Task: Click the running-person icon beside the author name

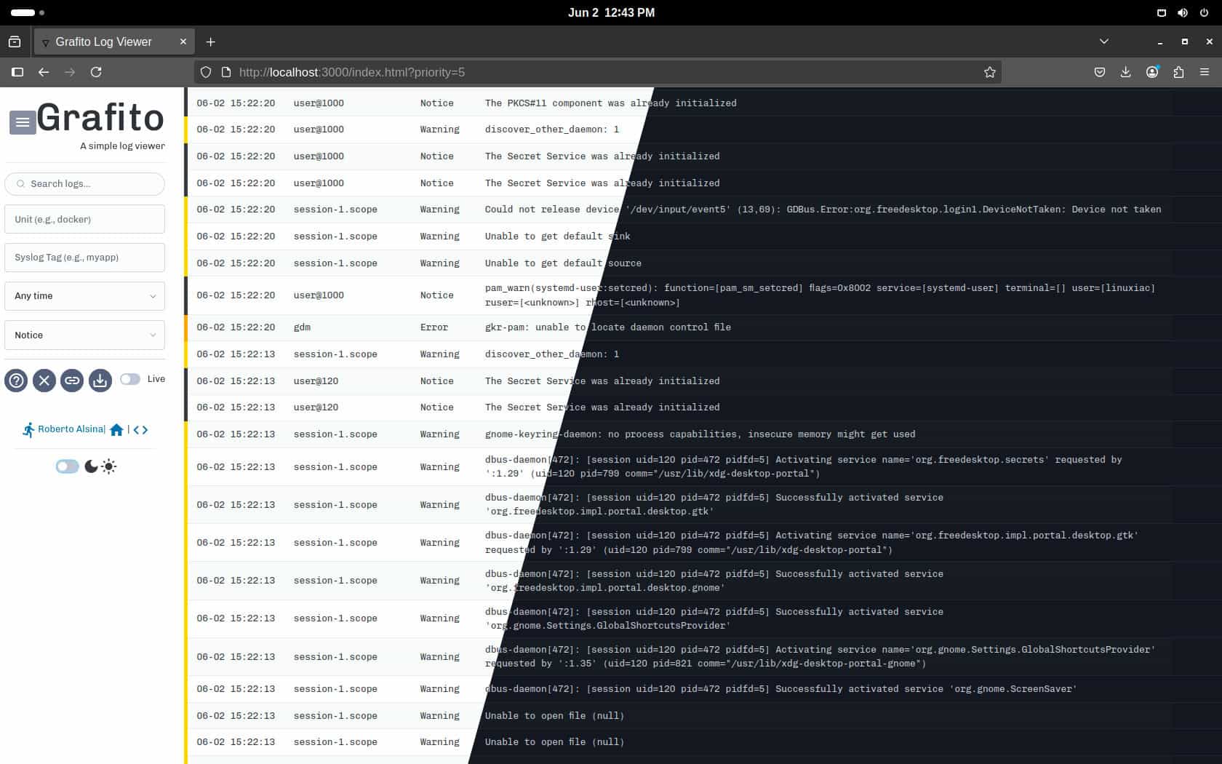Action: pyautogui.click(x=29, y=429)
